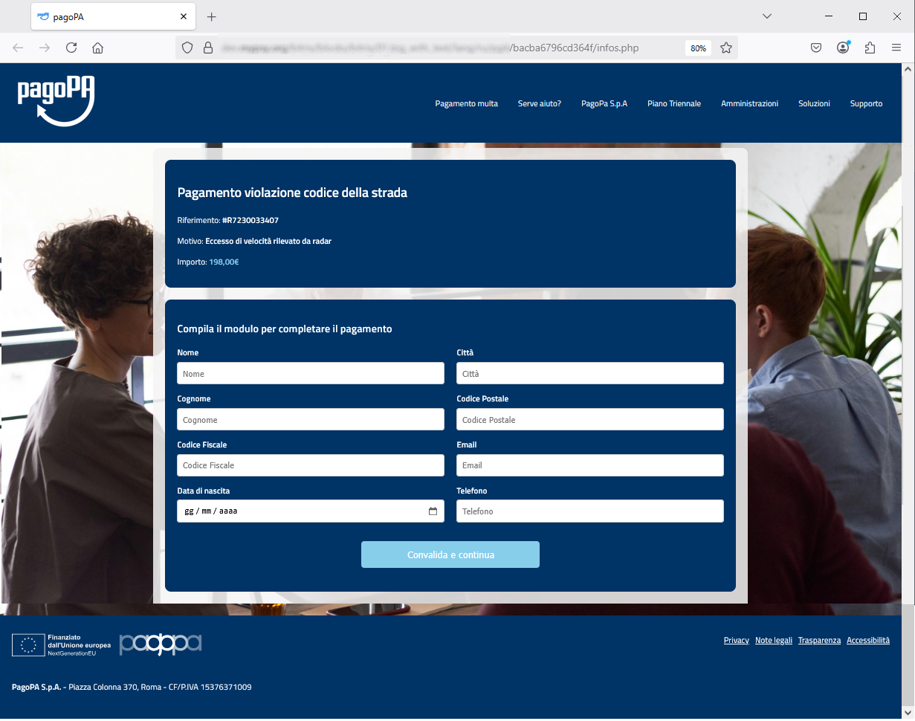Open Soluzioni menu item
Viewport: 915px width, 721px height.
[x=814, y=103]
